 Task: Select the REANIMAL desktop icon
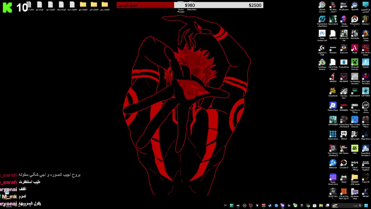pos(344,107)
